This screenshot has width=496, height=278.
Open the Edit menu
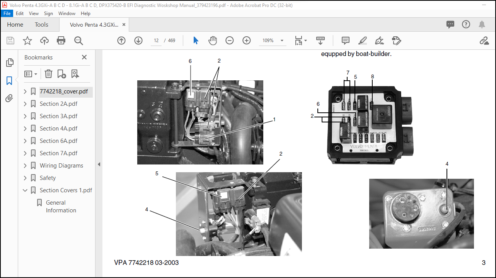[20, 13]
